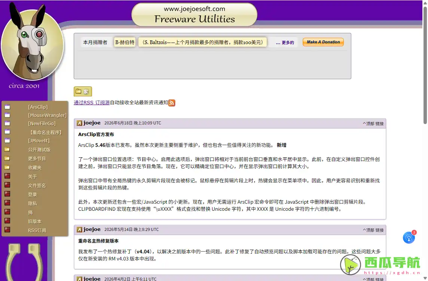Open the [MouseWrangler] menu item
Viewport: 428px width, 281px height.
[47, 115]
